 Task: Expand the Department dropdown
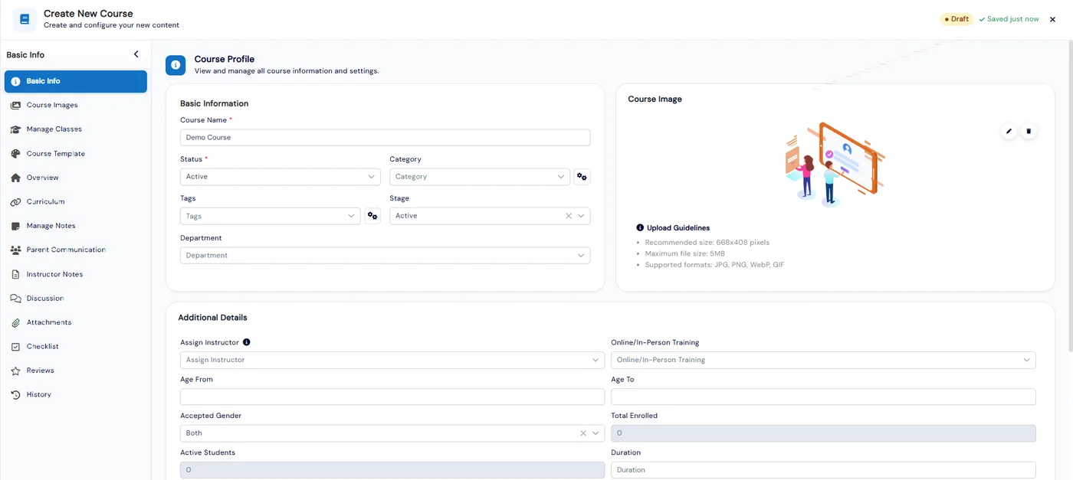coord(385,256)
